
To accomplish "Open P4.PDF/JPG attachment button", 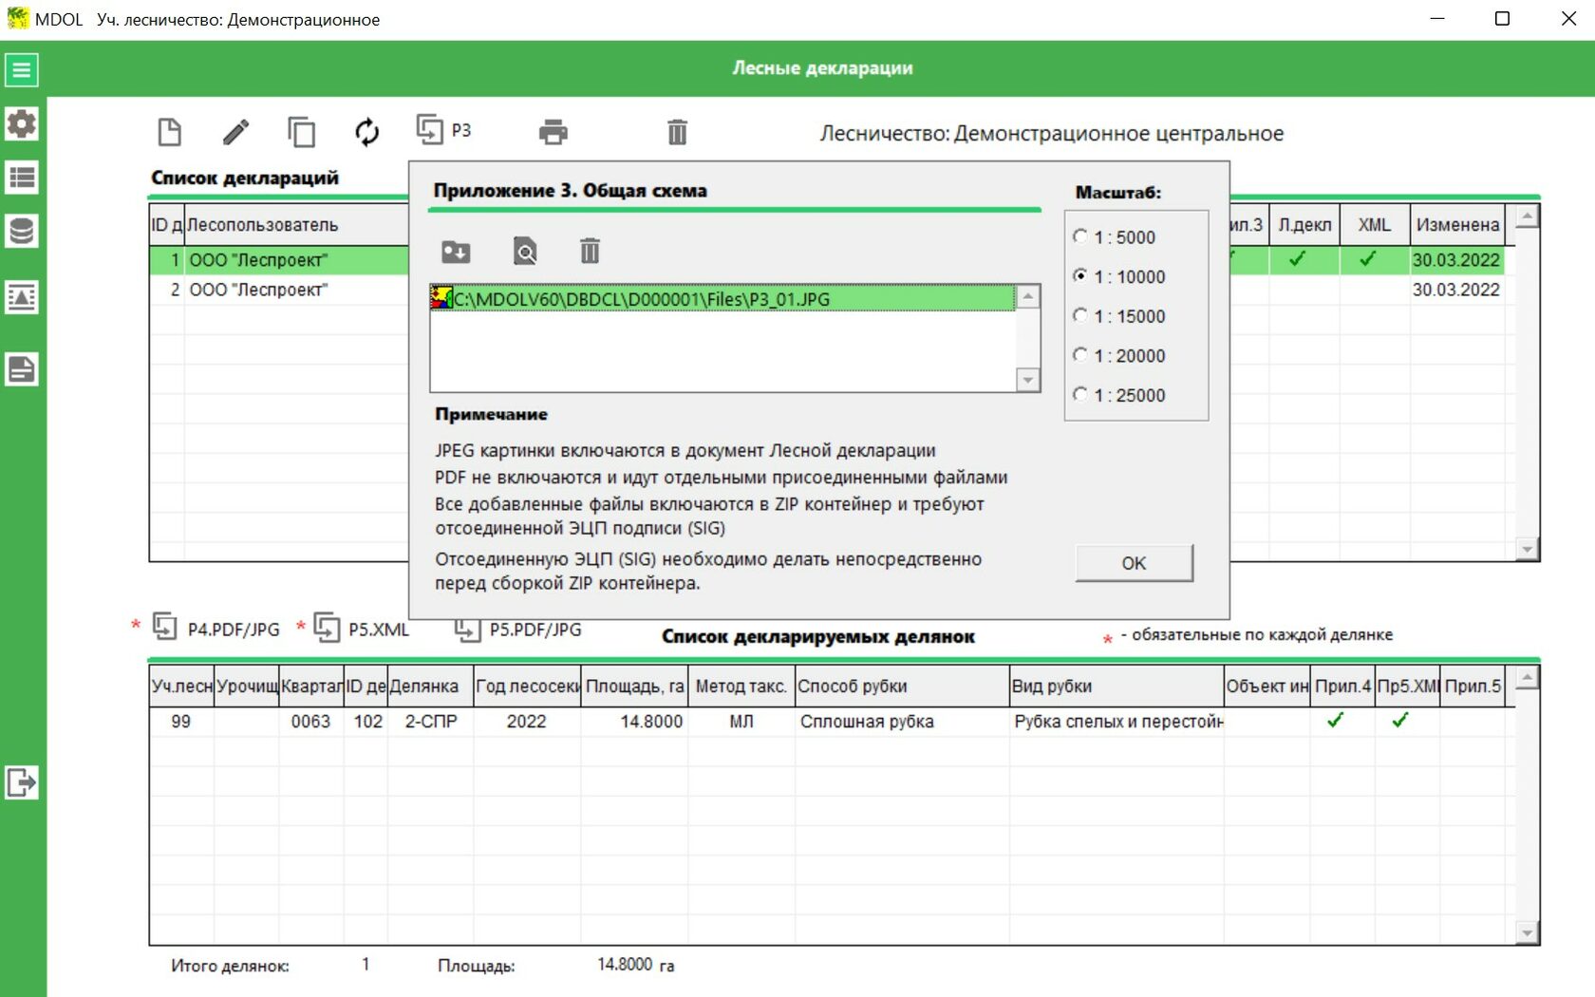I will click(217, 629).
